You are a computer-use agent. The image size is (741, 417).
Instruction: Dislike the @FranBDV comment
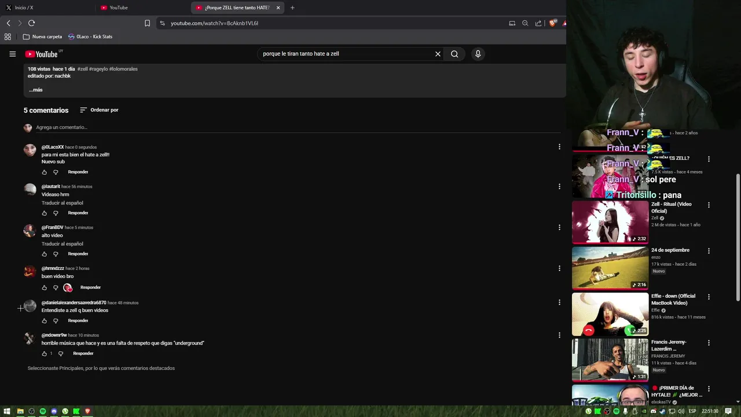pyautogui.click(x=56, y=254)
